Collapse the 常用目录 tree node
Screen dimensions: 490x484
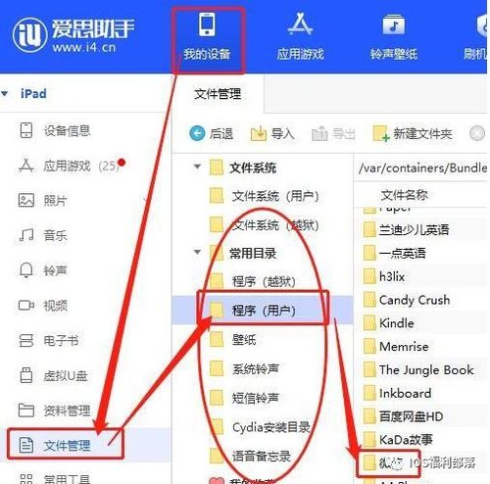pyautogui.click(x=197, y=252)
